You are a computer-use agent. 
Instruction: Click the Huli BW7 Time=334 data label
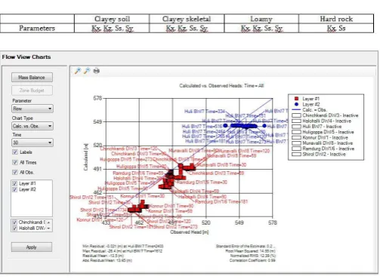pos(205,112)
